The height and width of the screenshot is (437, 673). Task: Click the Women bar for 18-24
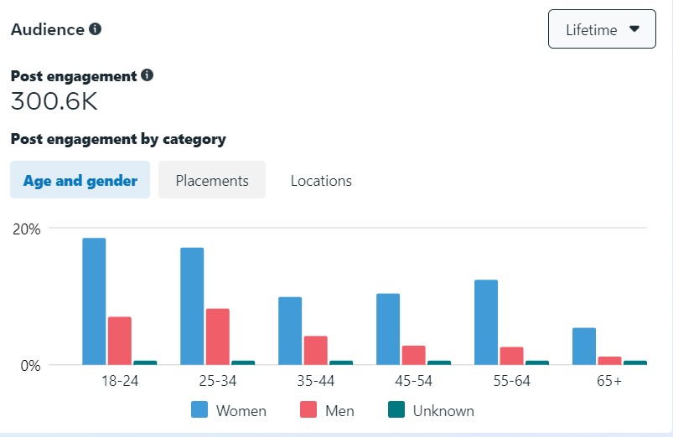point(94,301)
